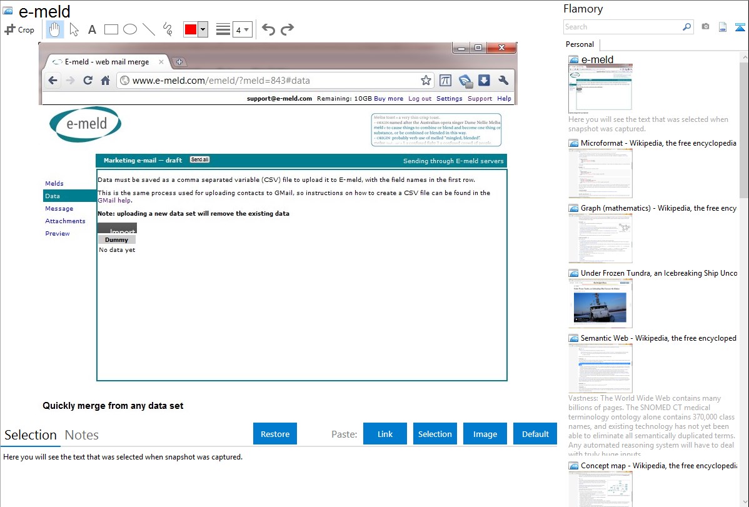Open the Graph (mathematics) snapshot title
This screenshot has height=507, width=749.
pos(658,208)
